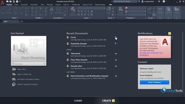Click the keyword search input field
This screenshot has height=104, width=185.
coord(125,1)
